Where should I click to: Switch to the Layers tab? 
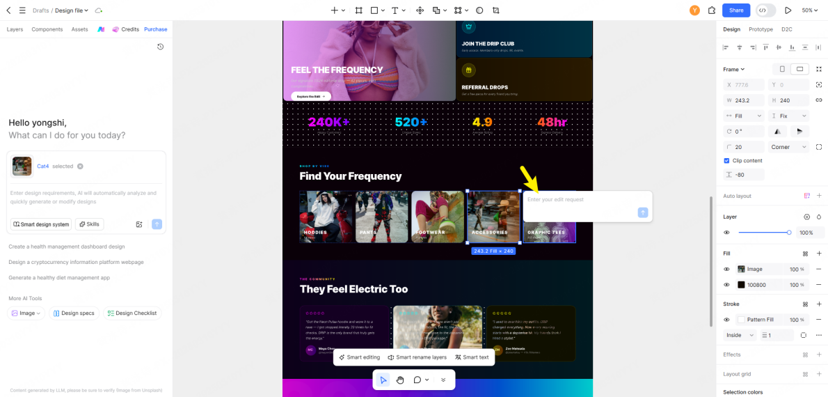(15, 30)
